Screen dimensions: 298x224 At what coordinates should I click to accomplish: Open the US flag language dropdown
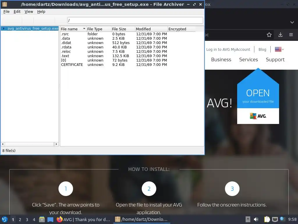(279, 49)
